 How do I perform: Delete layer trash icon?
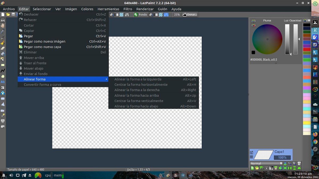[299, 163]
